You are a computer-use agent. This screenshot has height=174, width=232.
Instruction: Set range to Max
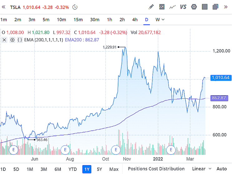point(114,169)
